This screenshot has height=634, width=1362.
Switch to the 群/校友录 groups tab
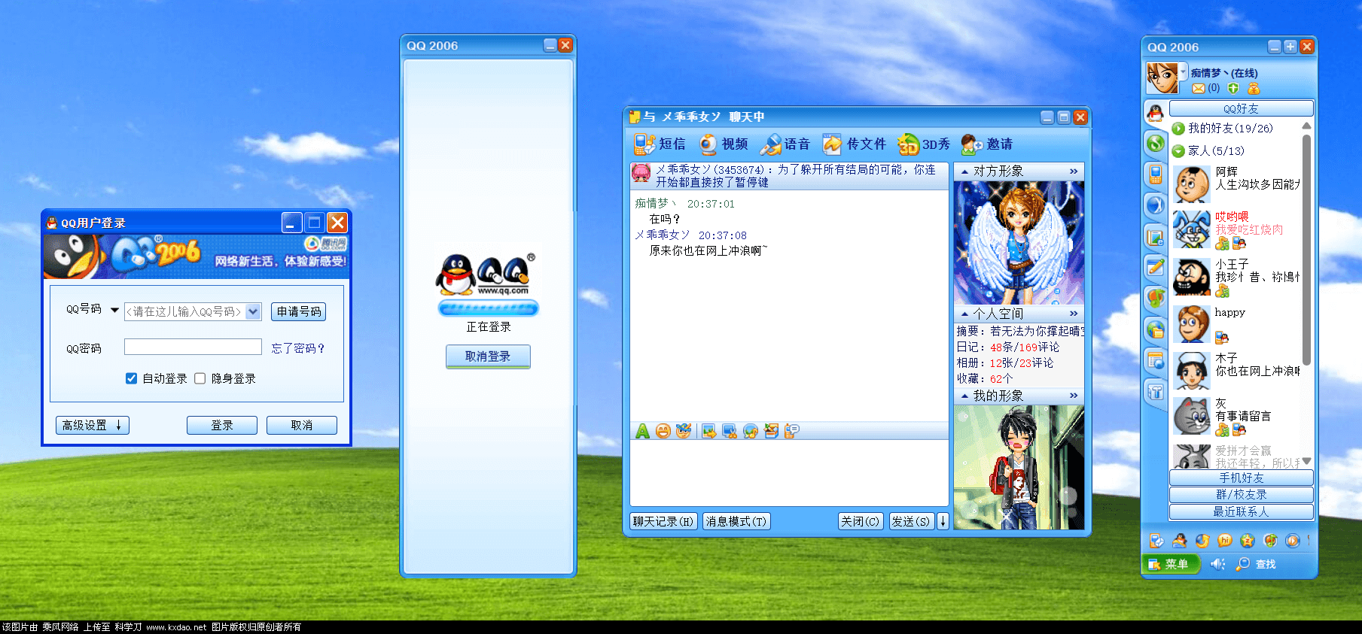click(1241, 495)
